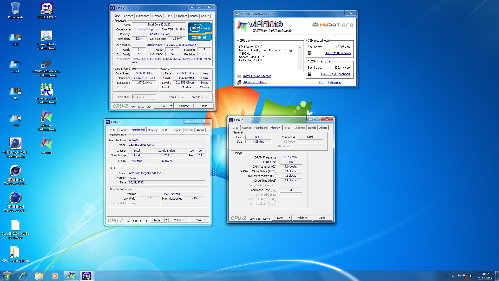Screen dimensions: 499x281
Task: Switch to the SPD tab in top CPU-Z window
Action: (x=169, y=16)
